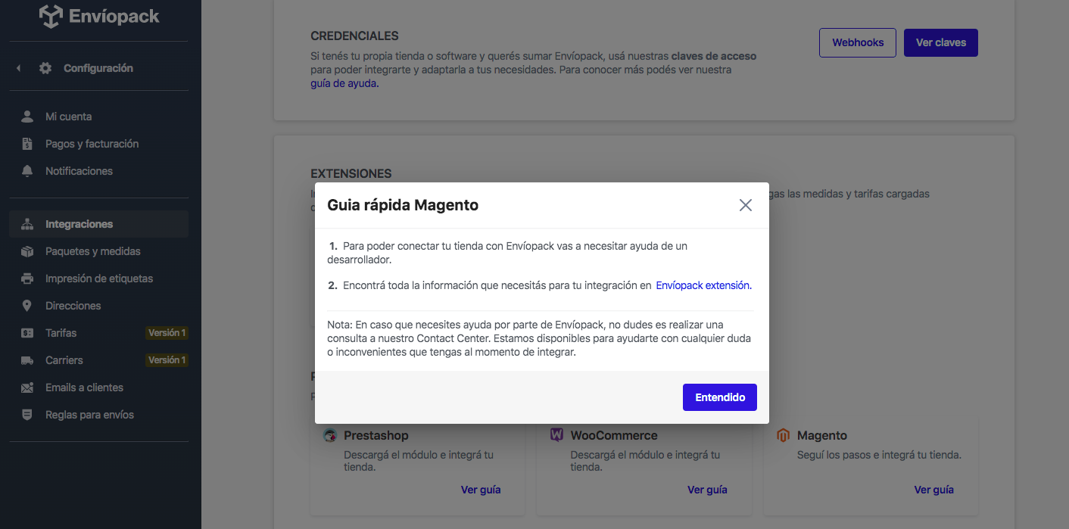1069x529 pixels.
Task: Click the Carriers truck icon
Action: (x=27, y=360)
